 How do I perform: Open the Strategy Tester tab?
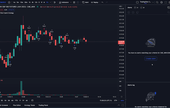pos(30,105)
